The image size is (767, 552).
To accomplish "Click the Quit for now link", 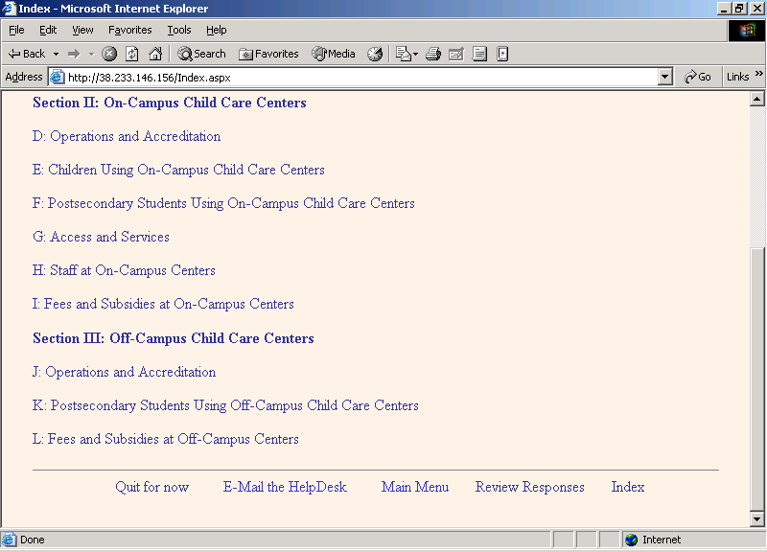I will pyautogui.click(x=151, y=487).
